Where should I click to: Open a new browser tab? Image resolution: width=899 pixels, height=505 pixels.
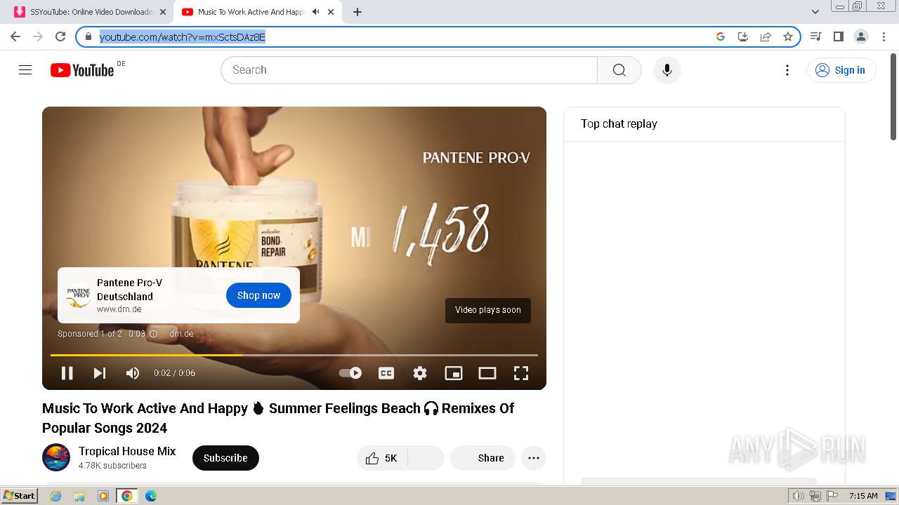coord(357,12)
